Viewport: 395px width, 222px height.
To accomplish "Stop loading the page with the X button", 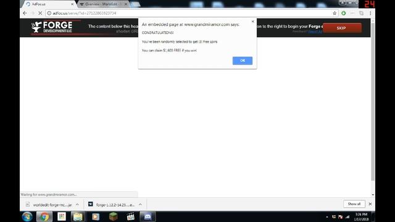I will (40, 13).
